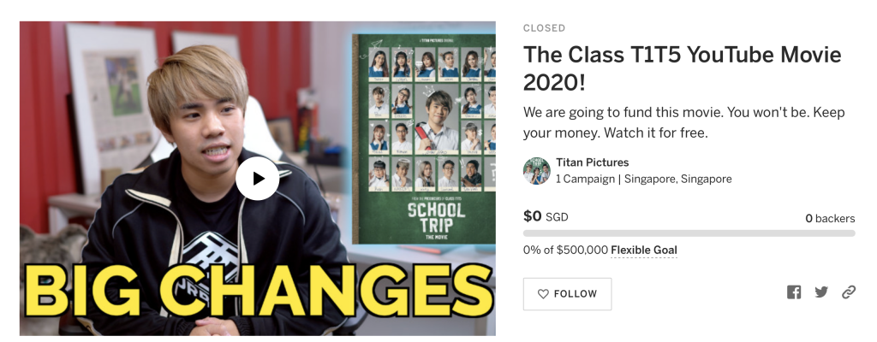Viewport: 877px width, 342px height.
Task: Share campaign on Twitter
Action: [821, 292]
